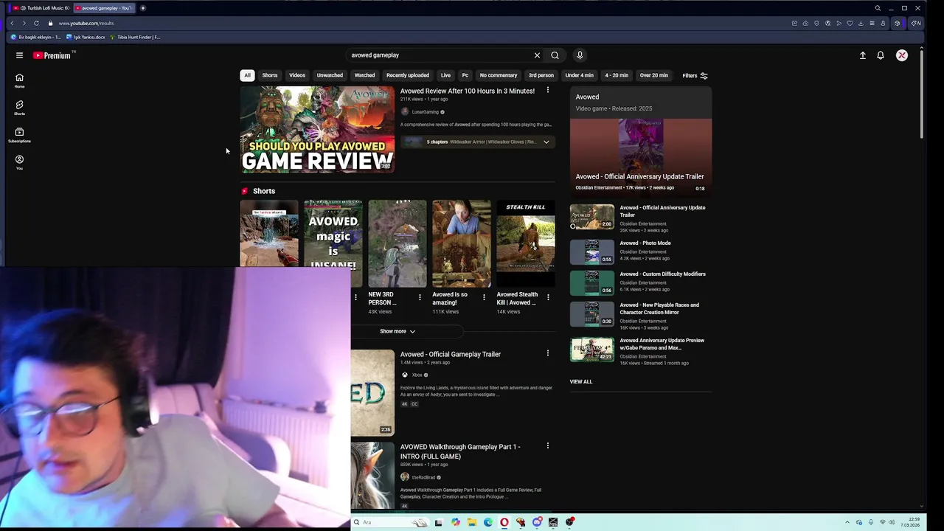Open Tibia Hunt Finder bookmark
The image size is (944, 531).
[135, 37]
